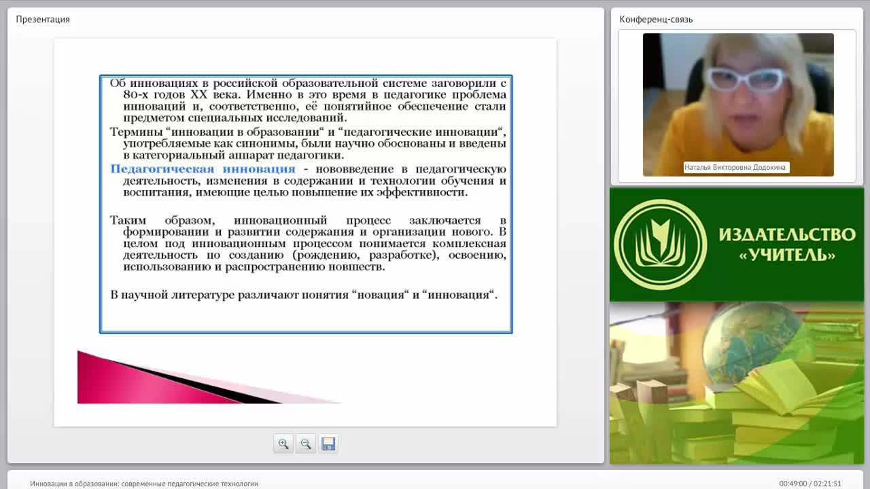Click the webinar title Инновации в образовании
This screenshot has width=870, height=489.
pyautogui.click(x=144, y=484)
